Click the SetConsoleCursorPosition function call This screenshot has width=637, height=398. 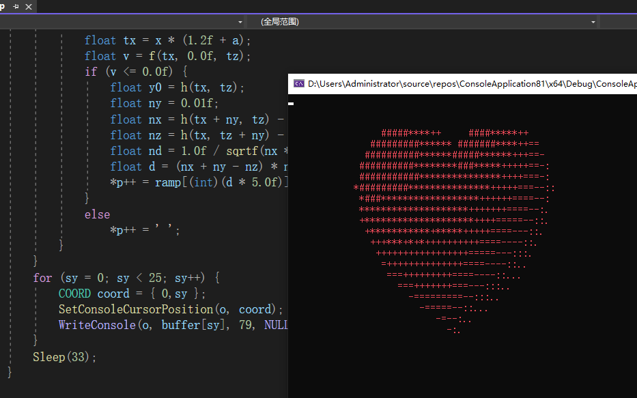[136, 309]
